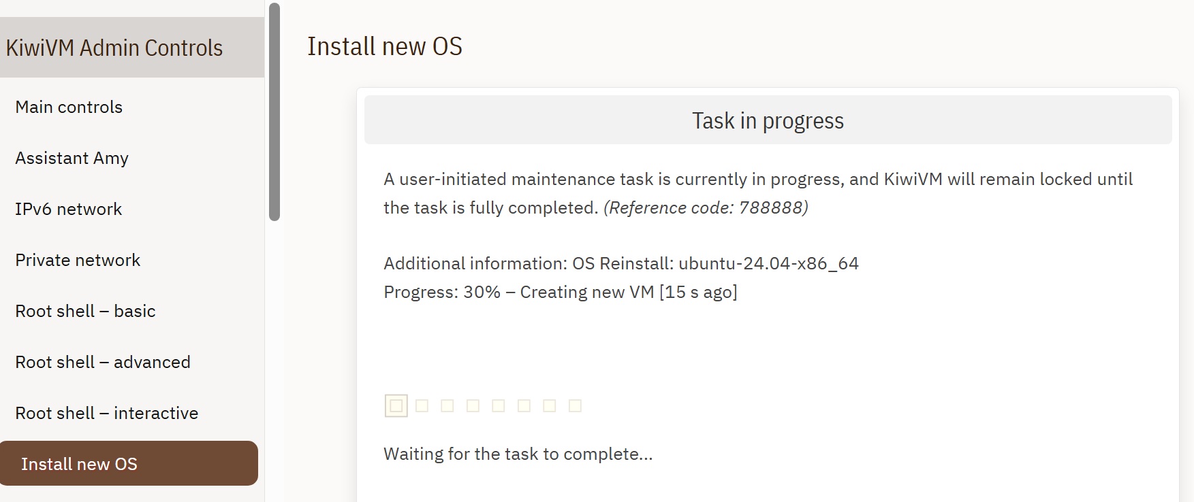This screenshot has width=1194, height=502.
Task: Open Main controls in the sidebar
Action: (x=69, y=107)
